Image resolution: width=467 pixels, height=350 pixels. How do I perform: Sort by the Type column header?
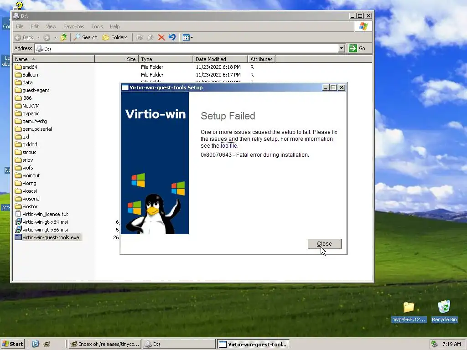point(166,59)
